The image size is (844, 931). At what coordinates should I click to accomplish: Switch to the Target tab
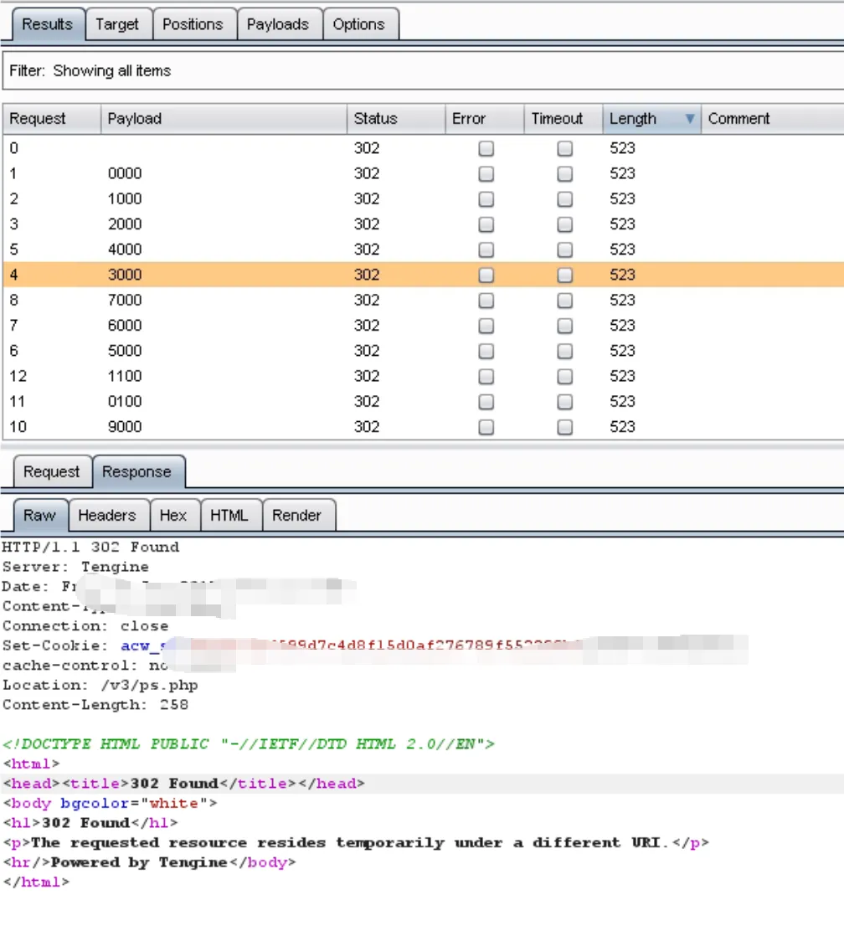pyautogui.click(x=117, y=24)
